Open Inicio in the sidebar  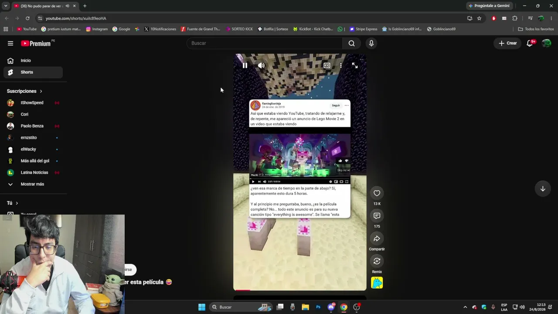(33, 61)
